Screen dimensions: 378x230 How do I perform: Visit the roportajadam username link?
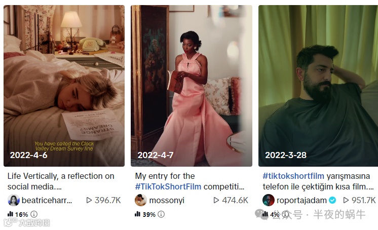coord(301,200)
